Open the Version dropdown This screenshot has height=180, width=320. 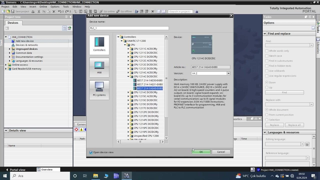click(228, 73)
